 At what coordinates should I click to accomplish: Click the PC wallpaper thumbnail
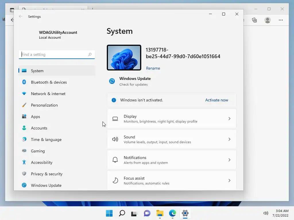tap(124, 58)
